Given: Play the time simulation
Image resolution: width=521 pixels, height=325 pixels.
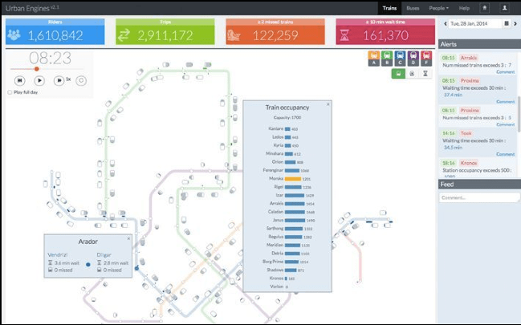Looking at the screenshot, I should [39, 80].
